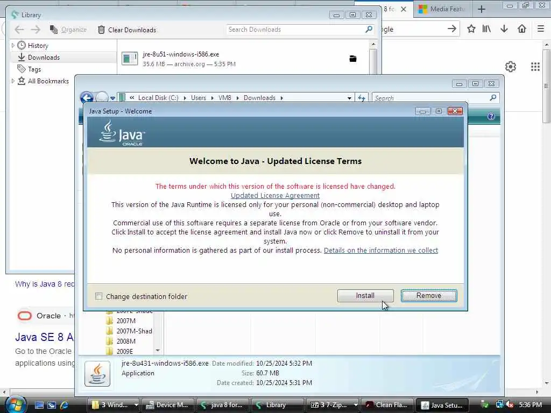Open the Java SE 8 search result link
This screenshot has height=413, width=551.
(x=44, y=337)
